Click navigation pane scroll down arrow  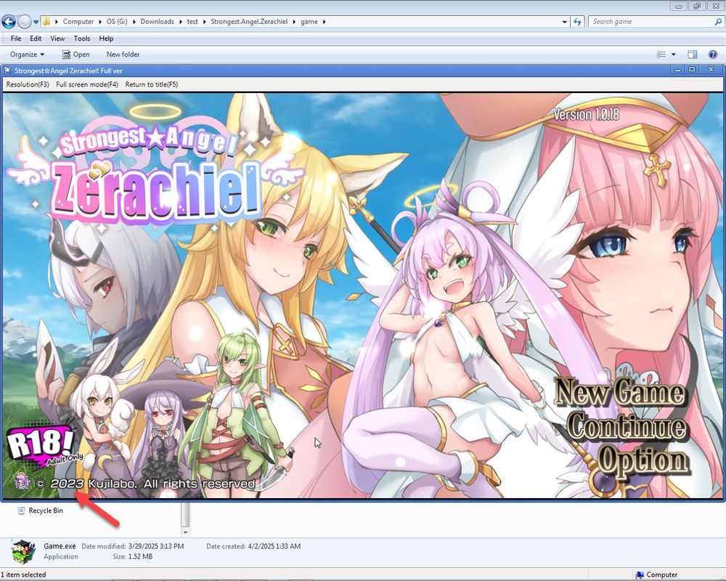pyautogui.click(x=185, y=532)
